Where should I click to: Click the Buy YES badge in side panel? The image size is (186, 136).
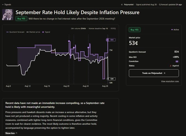coord(135,30)
